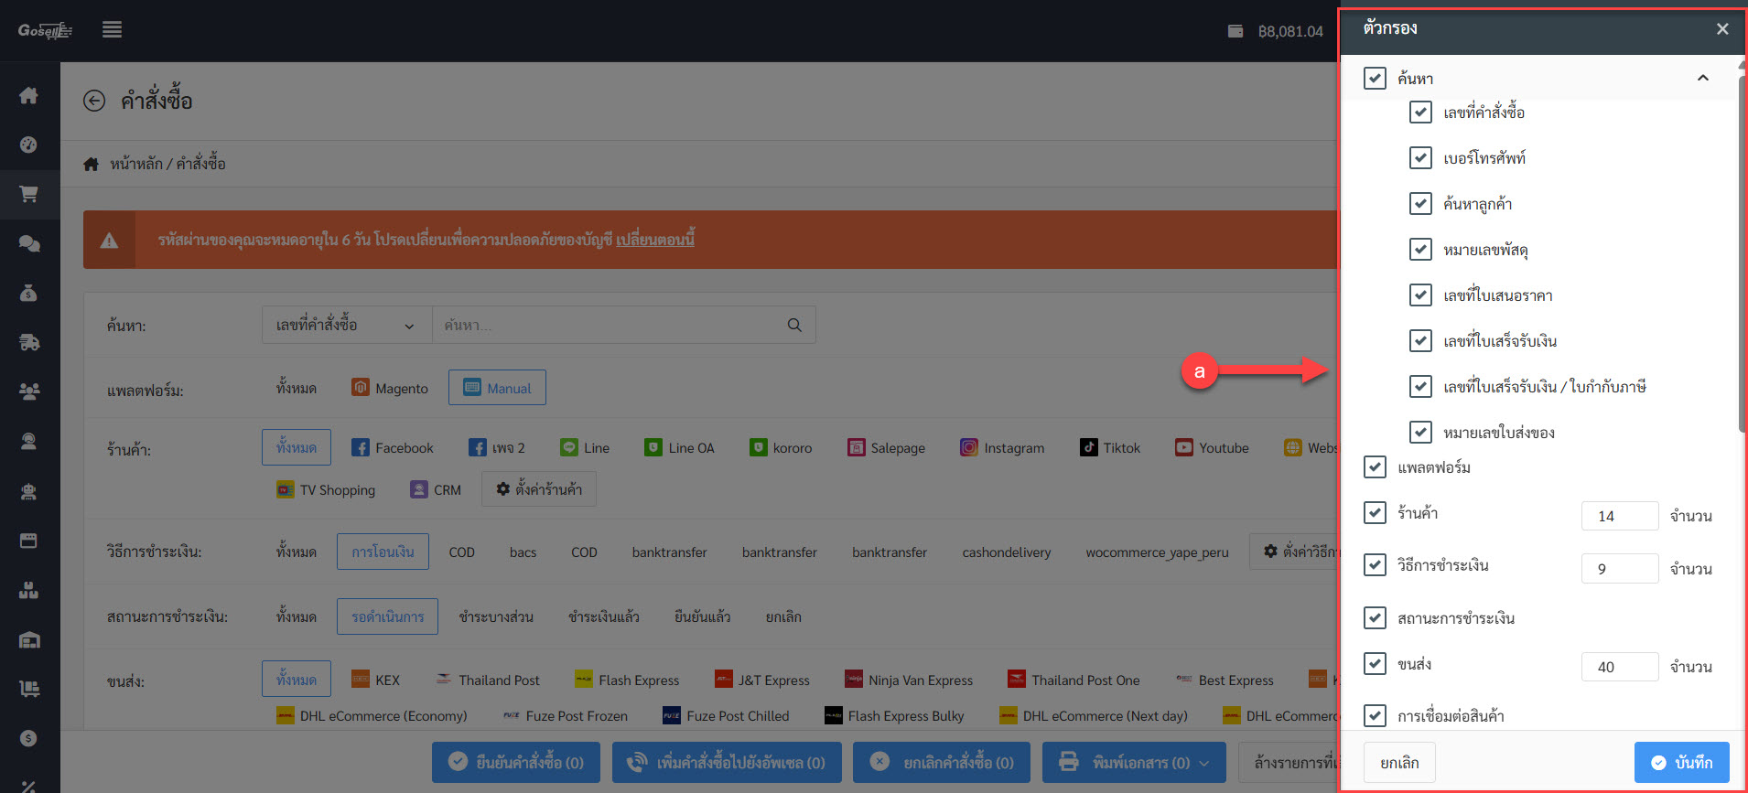Open the shopping cart orders icon
The width and height of the screenshot is (1748, 793).
point(29,194)
